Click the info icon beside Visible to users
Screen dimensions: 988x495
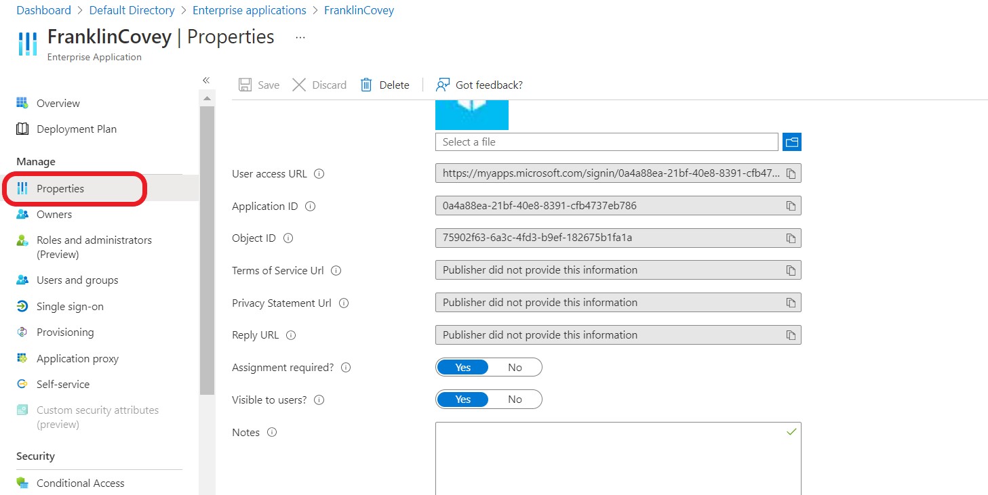pos(319,400)
